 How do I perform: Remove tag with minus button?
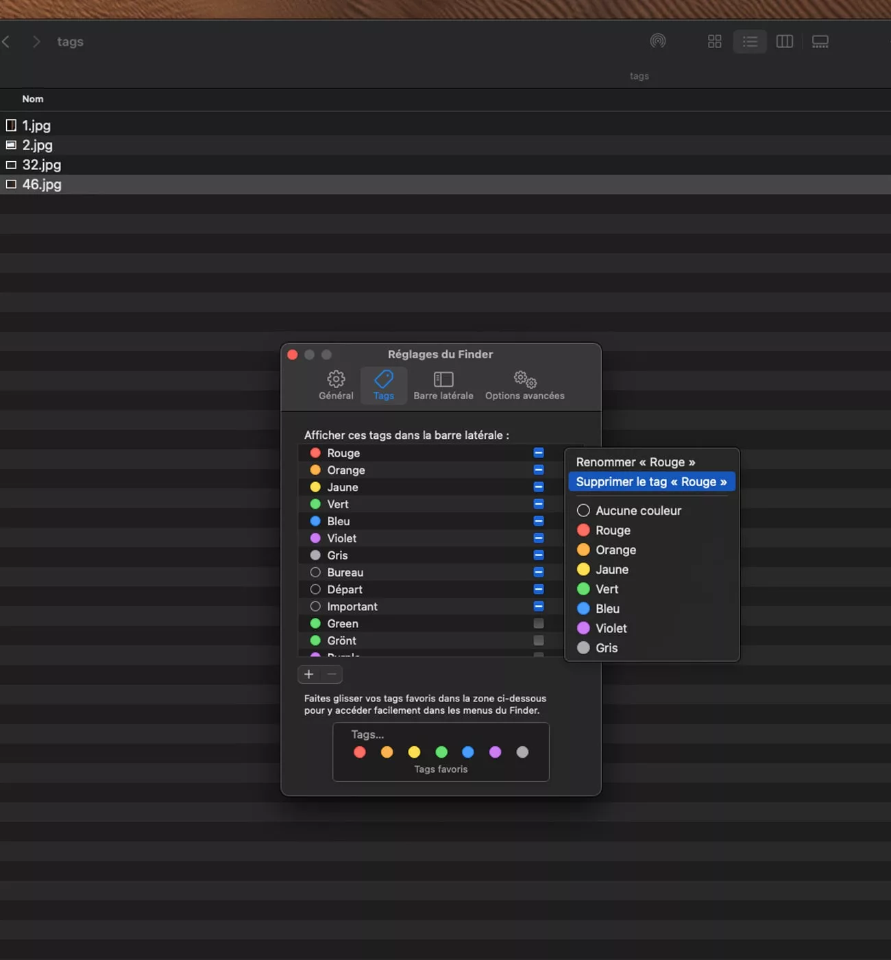pyautogui.click(x=332, y=675)
